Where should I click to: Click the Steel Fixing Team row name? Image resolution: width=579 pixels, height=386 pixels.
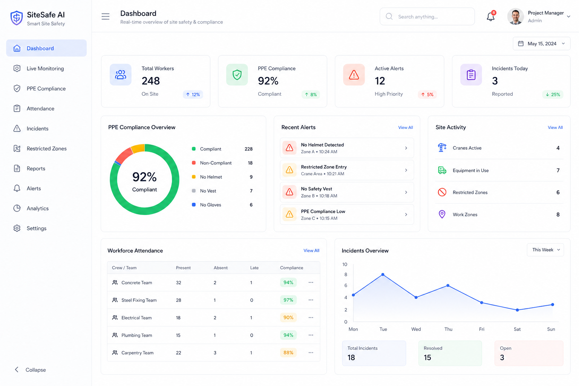coord(139,300)
